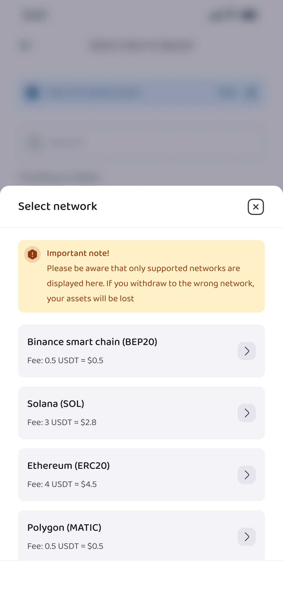Tap the chevron beside Polygon (MATIC)

coord(247,537)
